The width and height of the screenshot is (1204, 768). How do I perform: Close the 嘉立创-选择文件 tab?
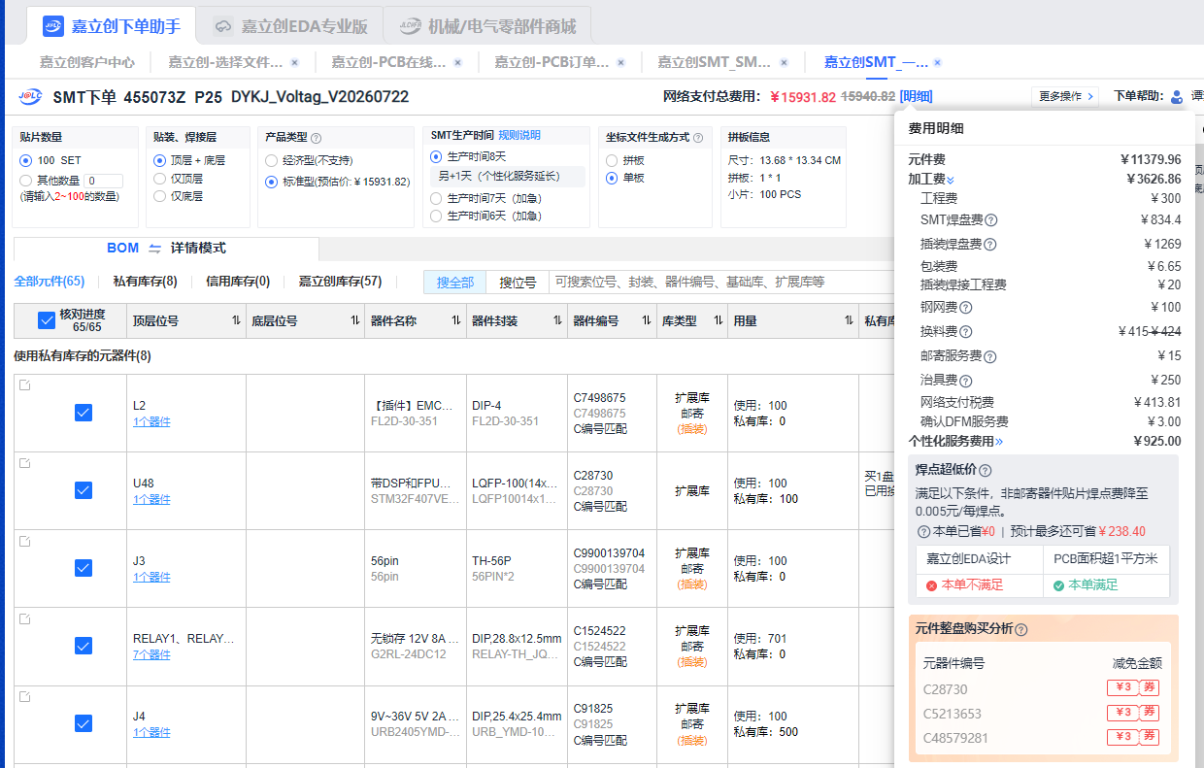[x=294, y=63]
